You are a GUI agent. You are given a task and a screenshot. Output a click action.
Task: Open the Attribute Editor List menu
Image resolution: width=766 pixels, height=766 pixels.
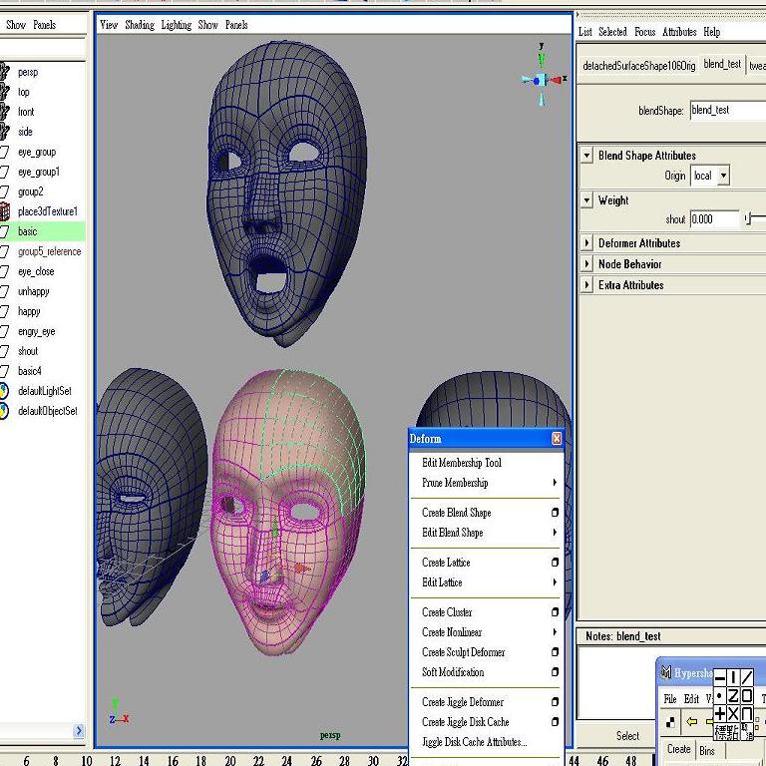[584, 32]
